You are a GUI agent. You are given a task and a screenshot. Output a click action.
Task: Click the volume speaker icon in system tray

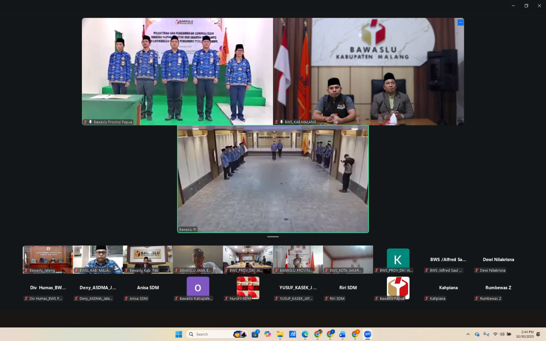tap(502, 334)
